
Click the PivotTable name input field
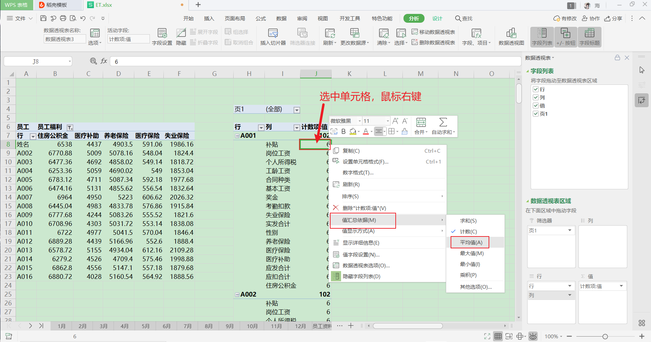pos(65,39)
